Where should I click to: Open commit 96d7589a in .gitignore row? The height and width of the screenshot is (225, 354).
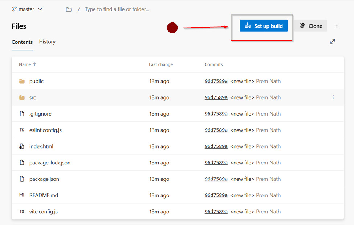216,114
